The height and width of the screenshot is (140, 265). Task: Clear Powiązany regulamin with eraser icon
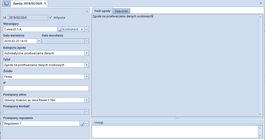tap(82, 123)
